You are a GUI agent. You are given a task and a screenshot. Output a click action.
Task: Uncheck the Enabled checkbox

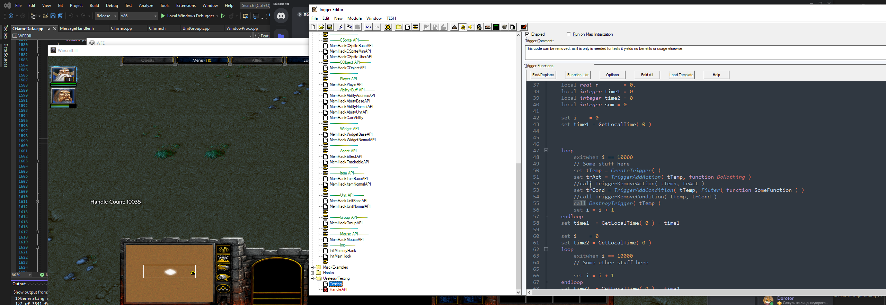(527, 34)
